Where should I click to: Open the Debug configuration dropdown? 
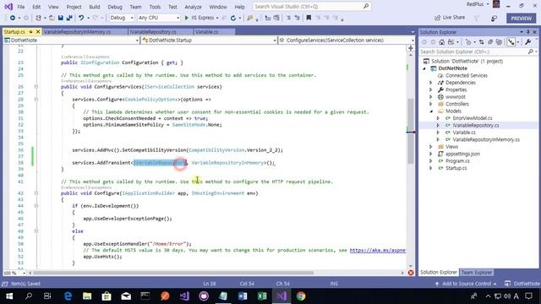click(x=122, y=18)
